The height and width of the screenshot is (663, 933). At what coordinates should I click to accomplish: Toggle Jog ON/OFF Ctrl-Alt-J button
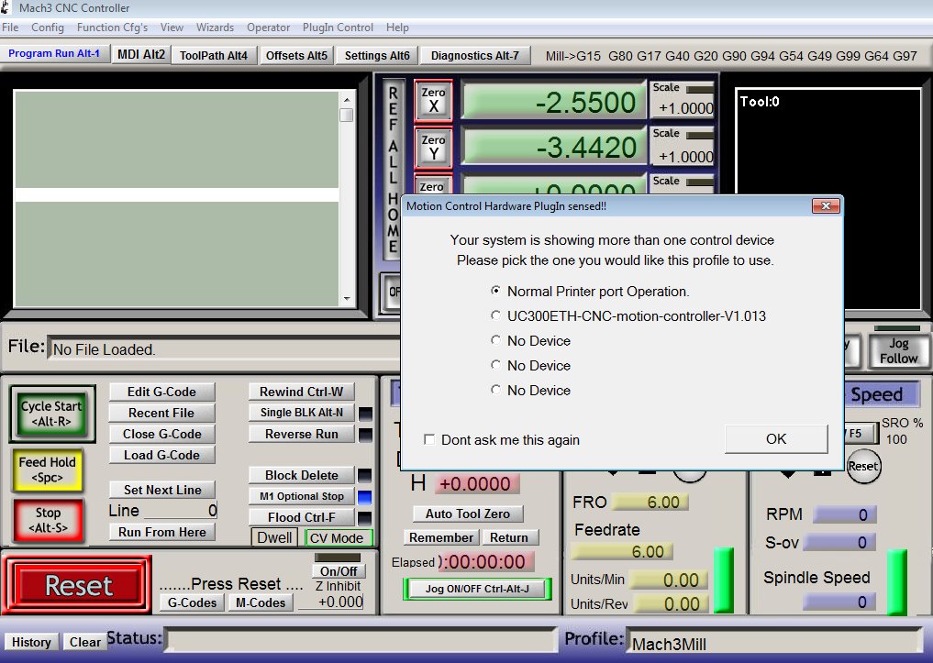[477, 589]
